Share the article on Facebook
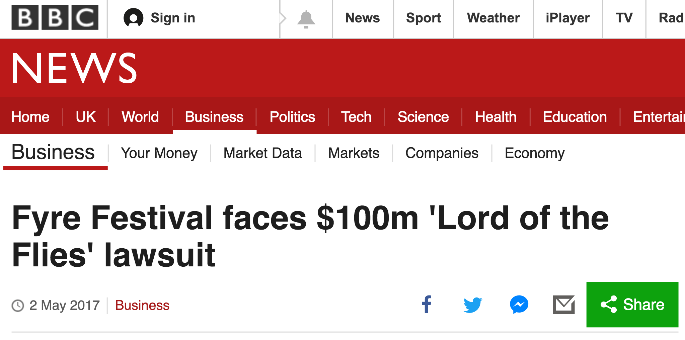The height and width of the screenshot is (340, 685). 427,304
